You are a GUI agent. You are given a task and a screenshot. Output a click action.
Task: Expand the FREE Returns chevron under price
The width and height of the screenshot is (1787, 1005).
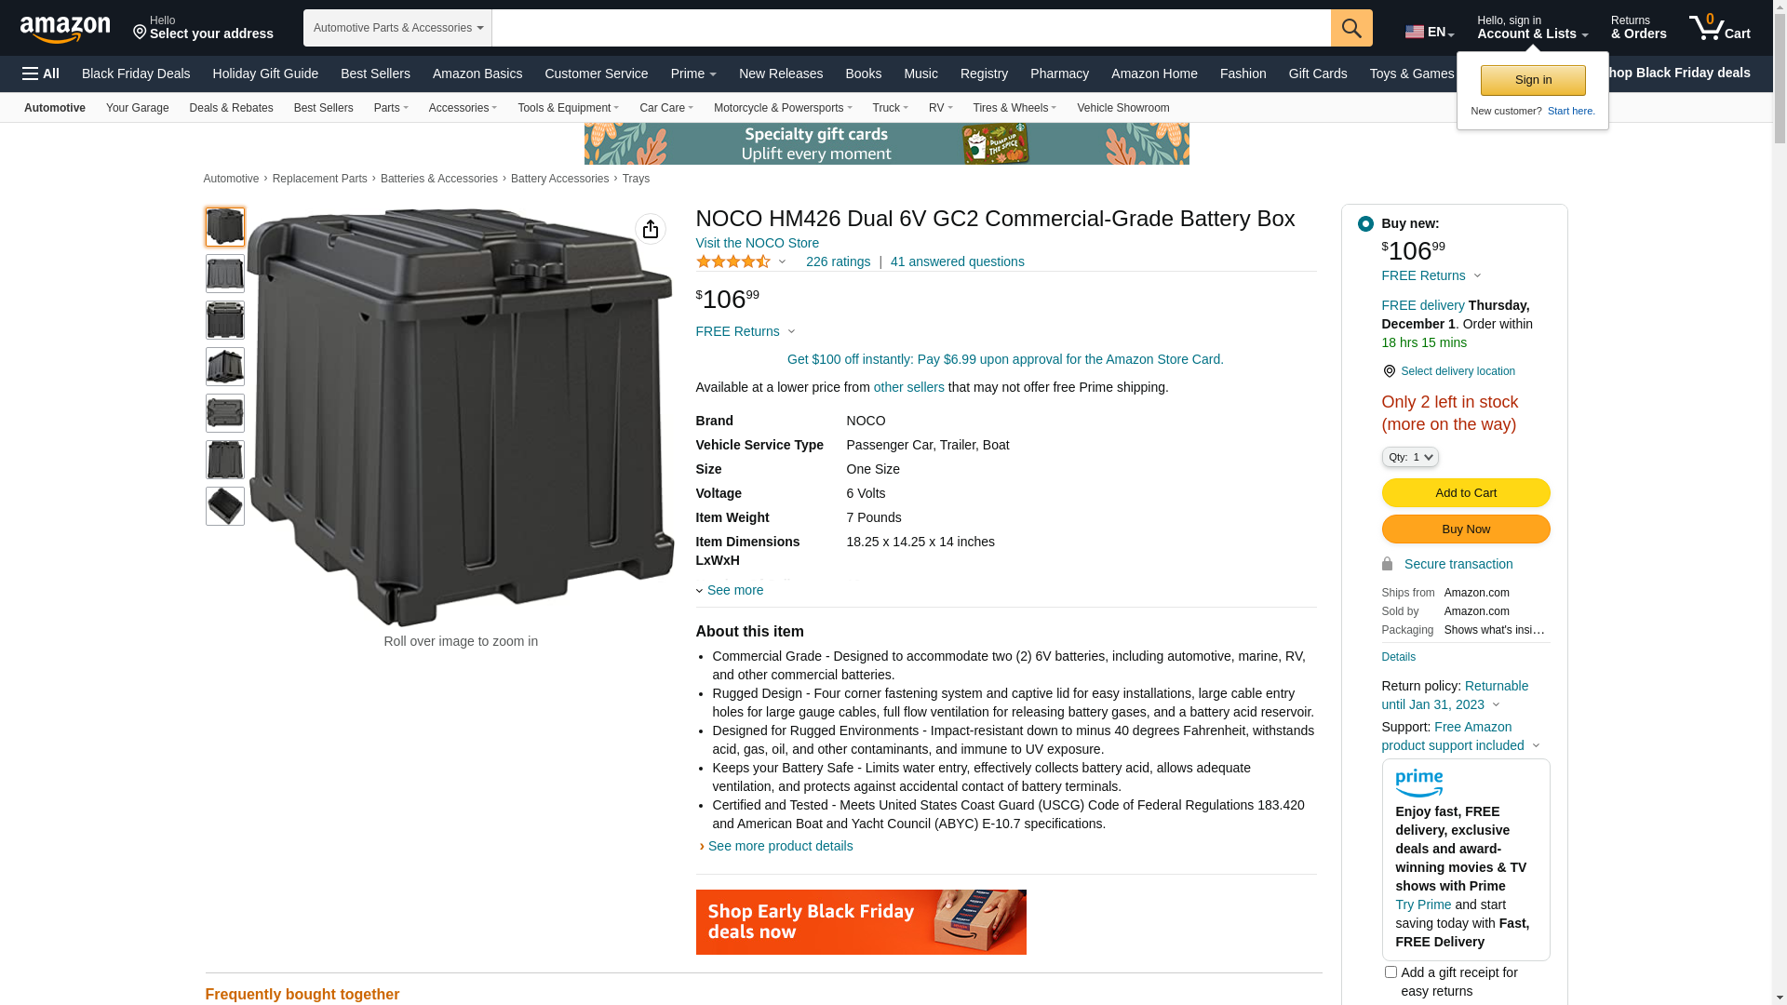click(x=791, y=331)
